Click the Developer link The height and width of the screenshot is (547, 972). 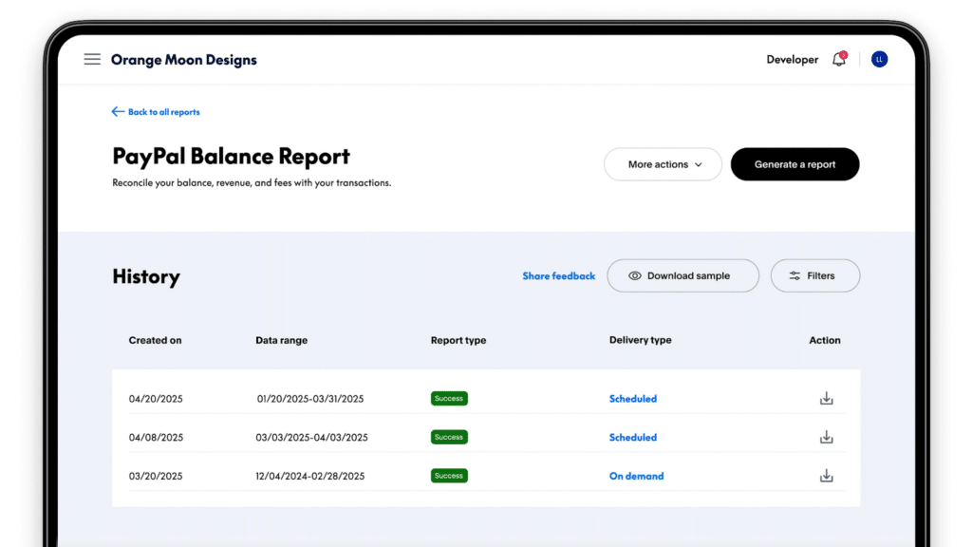pyautogui.click(x=793, y=60)
